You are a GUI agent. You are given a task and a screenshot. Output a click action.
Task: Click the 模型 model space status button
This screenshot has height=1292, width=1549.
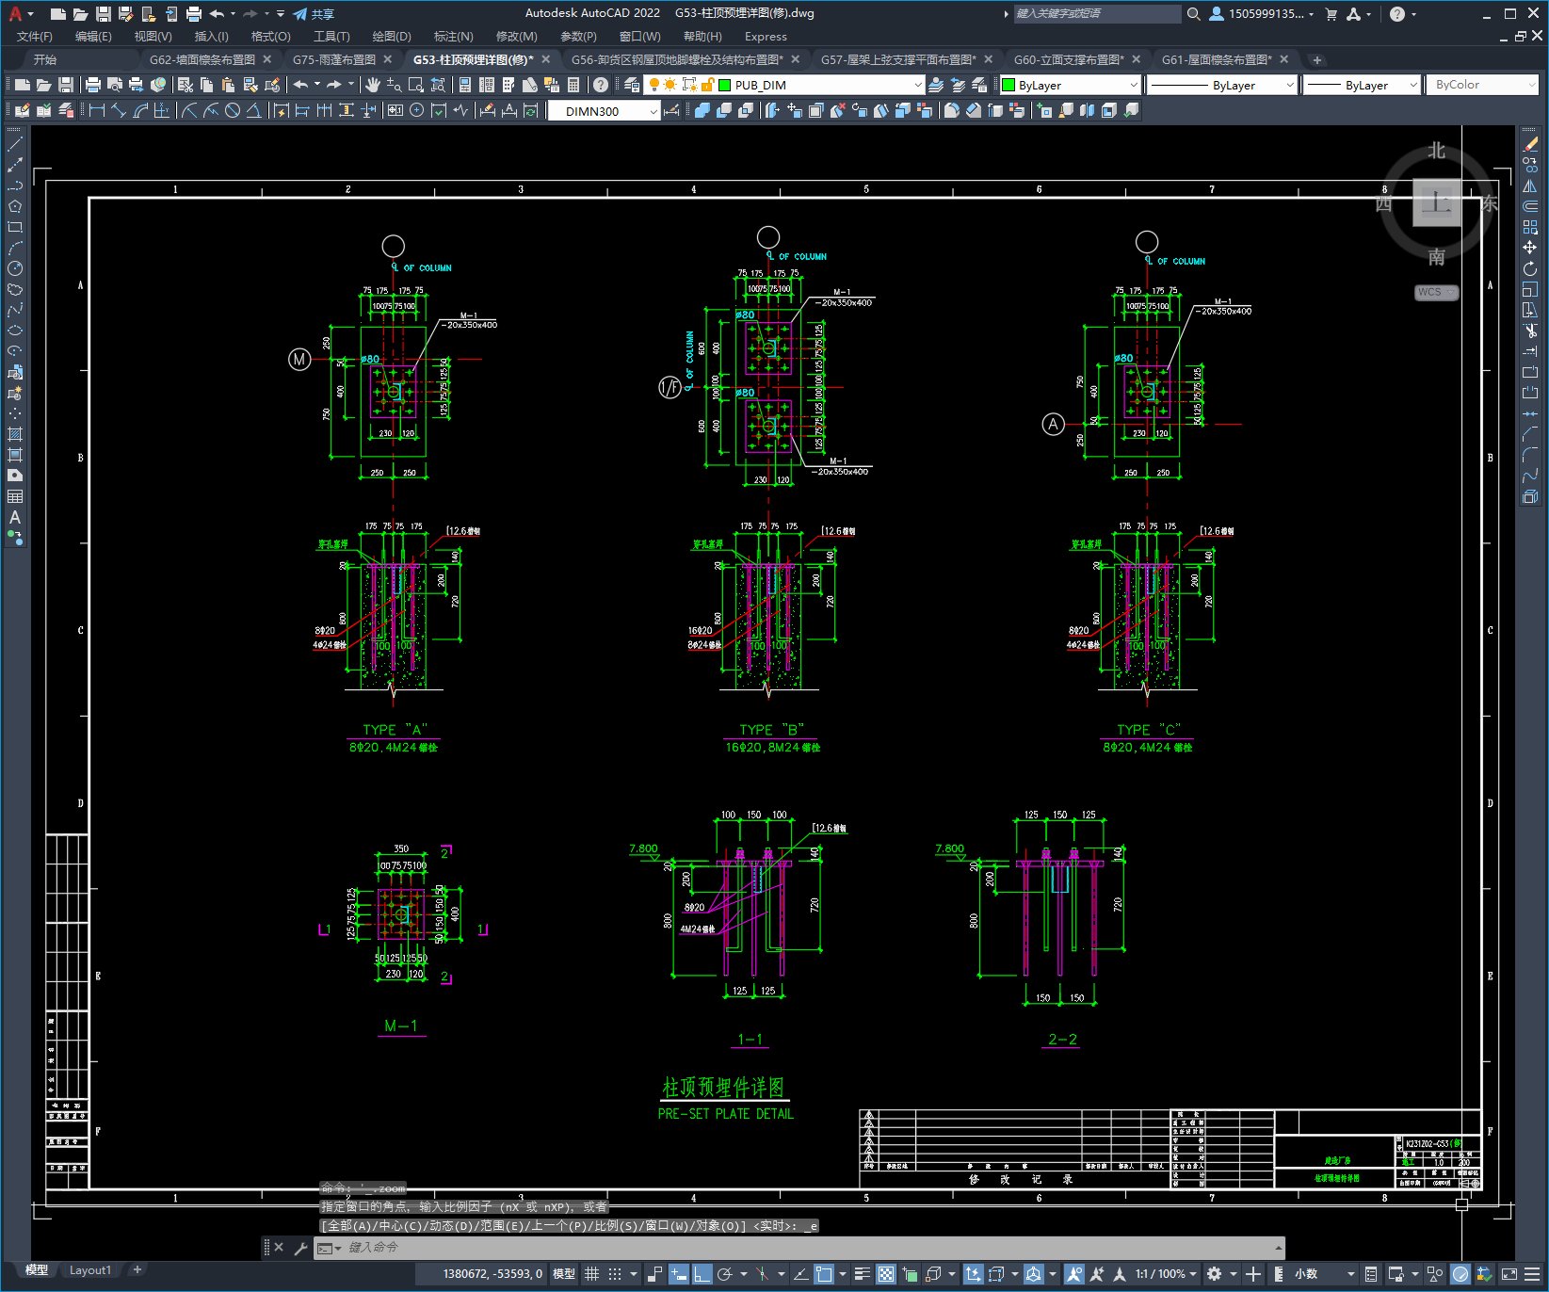[x=564, y=1273]
